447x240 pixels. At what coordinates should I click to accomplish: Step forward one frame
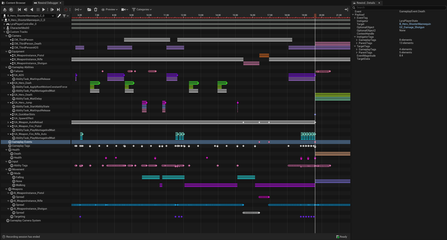(x=52, y=9)
